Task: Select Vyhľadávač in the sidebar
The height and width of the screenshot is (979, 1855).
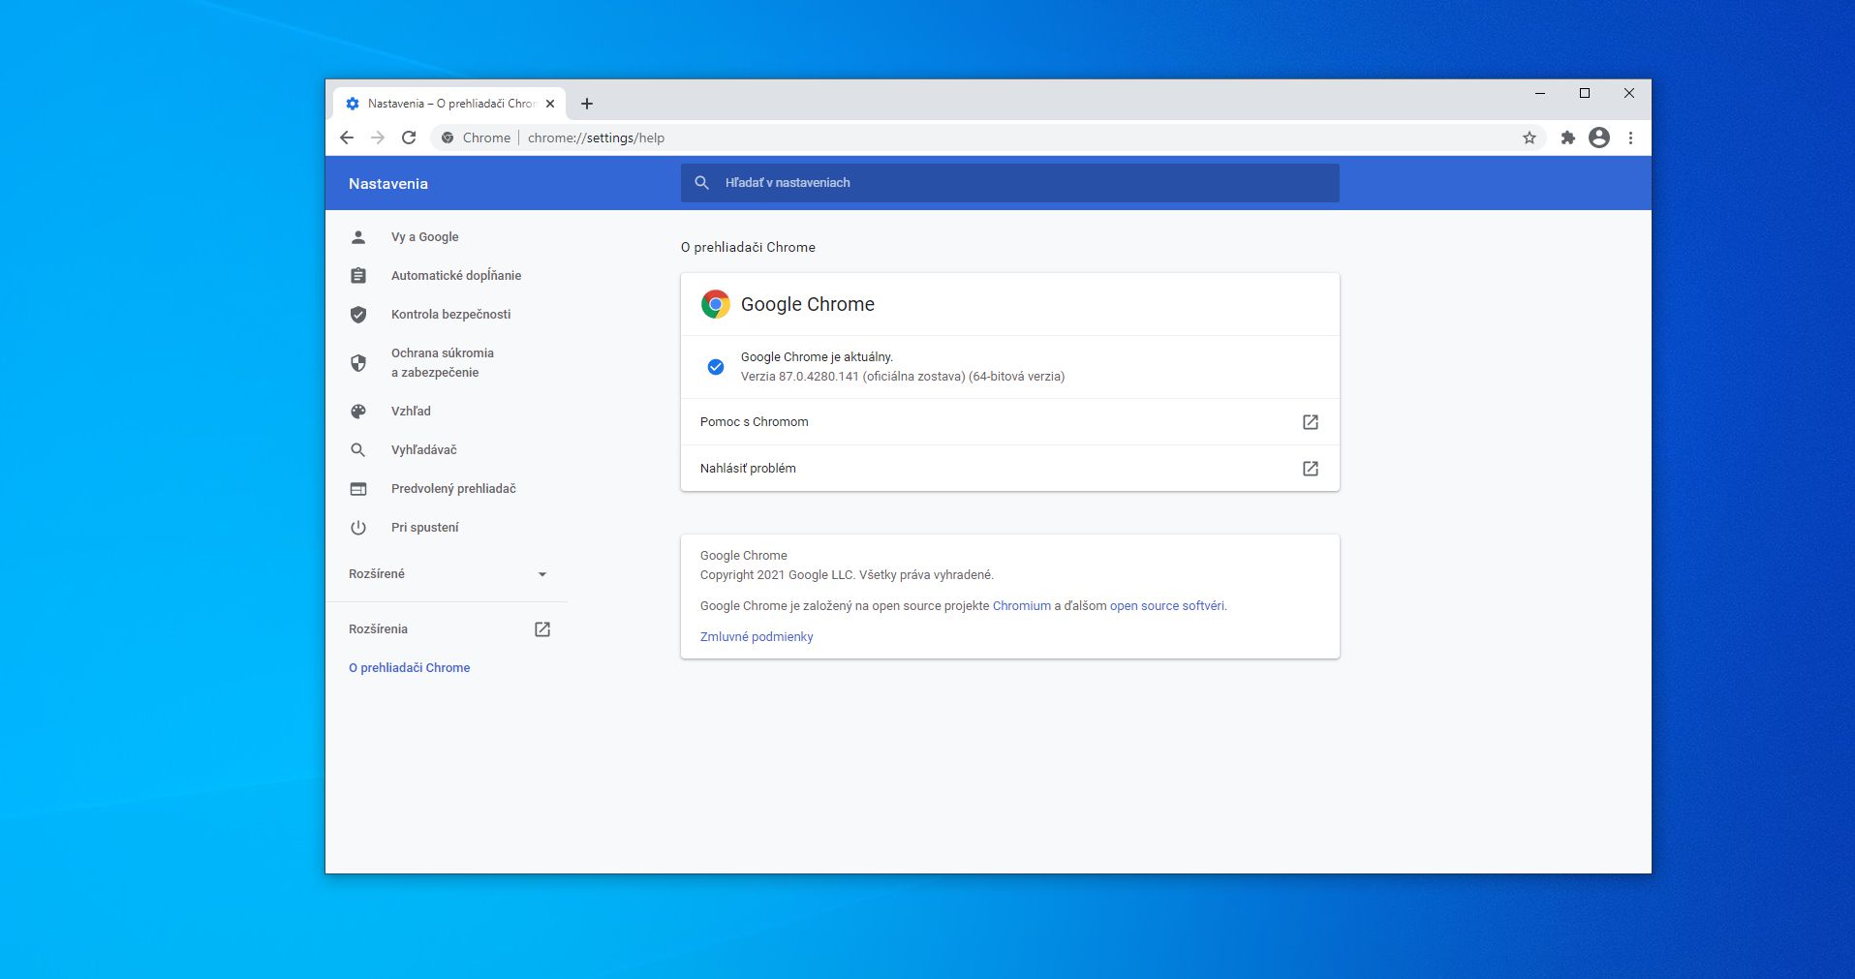Action: click(x=423, y=450)
